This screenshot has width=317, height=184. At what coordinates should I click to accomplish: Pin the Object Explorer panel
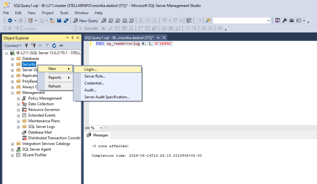[x=73, y=38]
